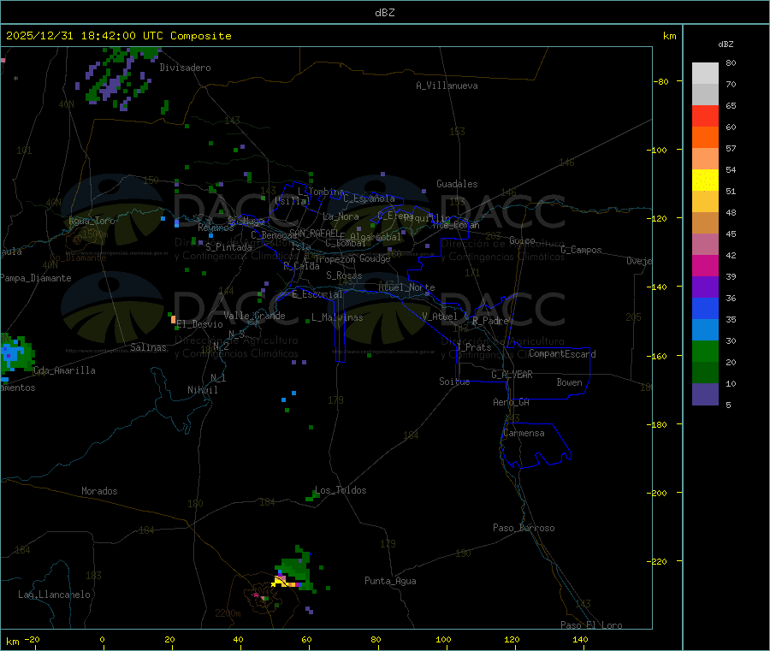The image size is (770, 651).
Task: Click the yellow 'km' label near the top right
Action: [x=669, y=36]
